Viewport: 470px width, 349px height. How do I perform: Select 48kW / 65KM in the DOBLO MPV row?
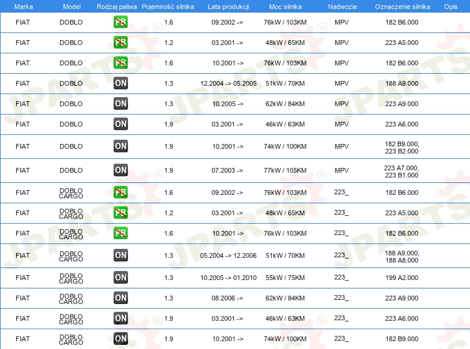pos(285,43)
